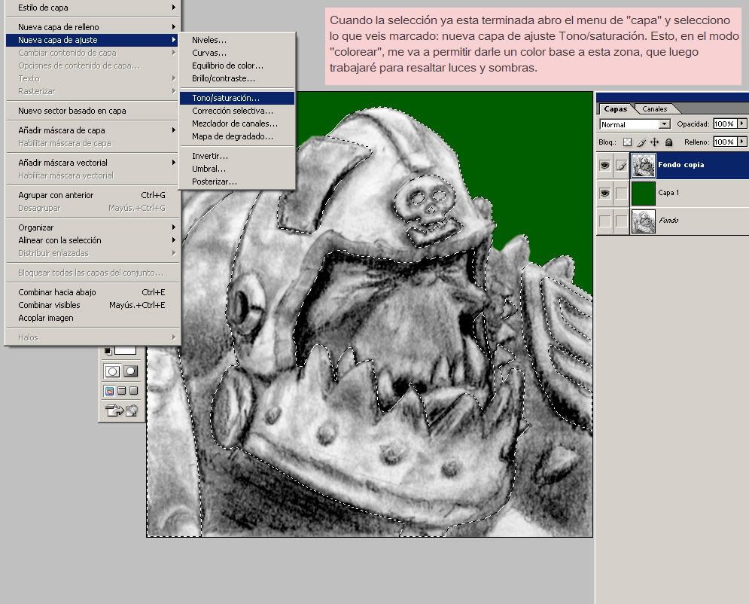Select Mapa de degradado
The image size is (749, 604).
tap(237, 136)
